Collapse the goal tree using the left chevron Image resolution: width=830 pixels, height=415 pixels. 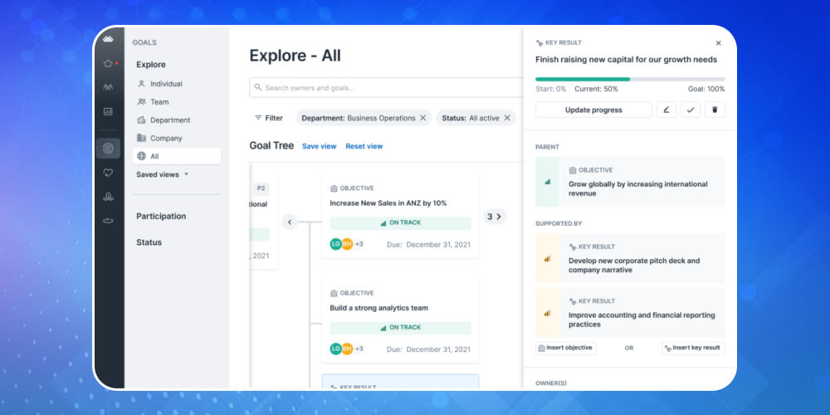coord(289,222)
